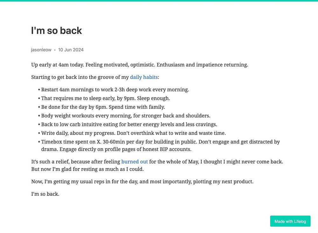The width and height of the screenshot is (318, 233).
Task: Click the "Body weight workouts" bullet item
Action: [126, 116]
